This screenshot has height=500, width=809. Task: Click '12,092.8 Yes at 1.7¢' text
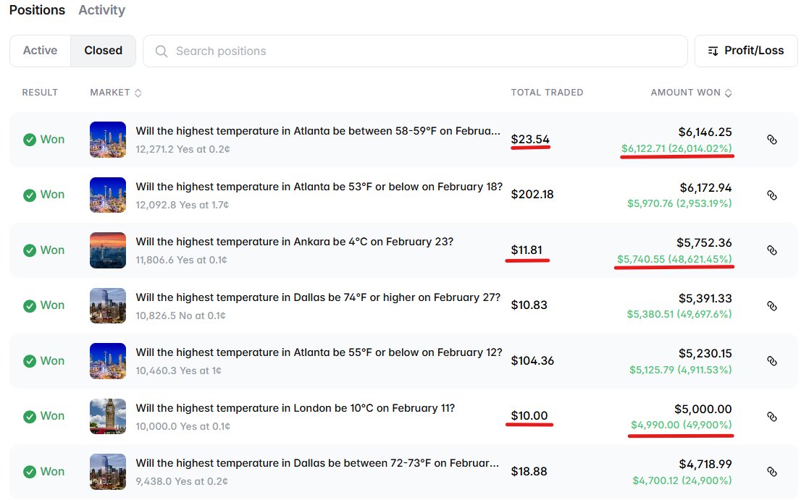[x=182, y=205]
